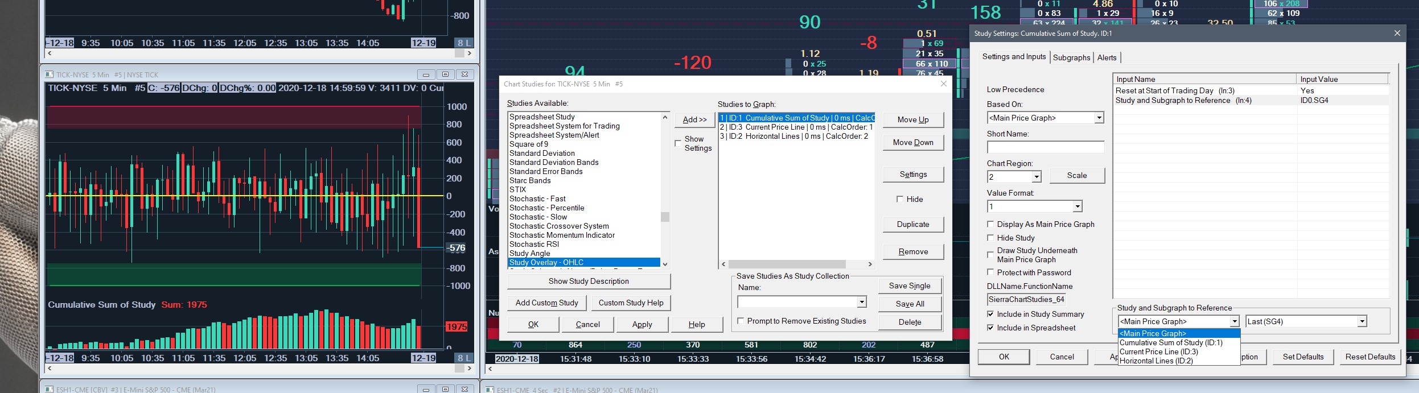Screen dimensions: 1419x393
Task: Toggle the Hide checkbox in Chart Studies
Action: pyautogui.click(x=900, y=199)
